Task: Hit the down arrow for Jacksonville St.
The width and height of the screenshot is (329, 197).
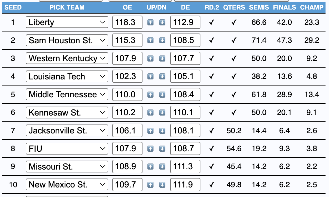Action: [162, 131]
